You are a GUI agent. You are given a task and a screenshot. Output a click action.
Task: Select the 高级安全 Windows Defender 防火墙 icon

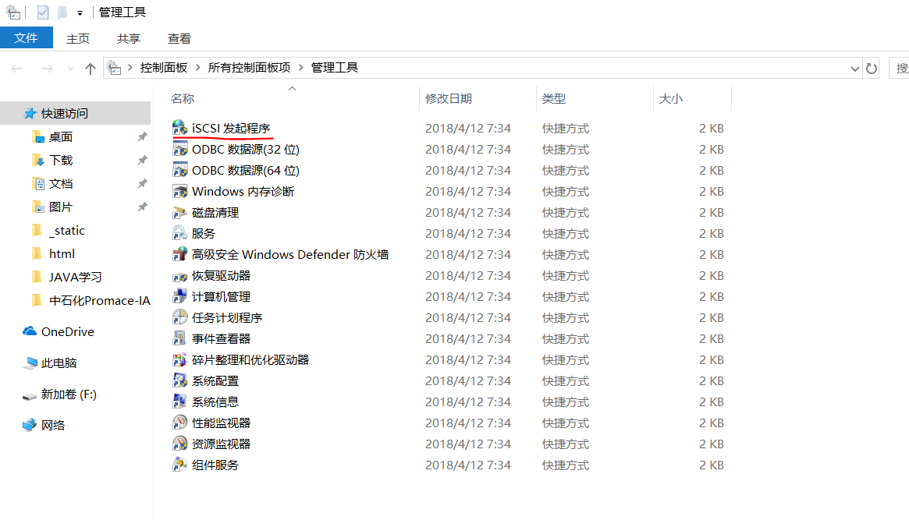point(179,254)
